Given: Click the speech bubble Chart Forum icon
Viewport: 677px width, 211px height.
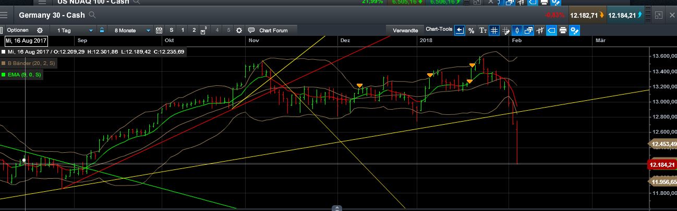Looking at the screenshot, I should click(251, 31).
